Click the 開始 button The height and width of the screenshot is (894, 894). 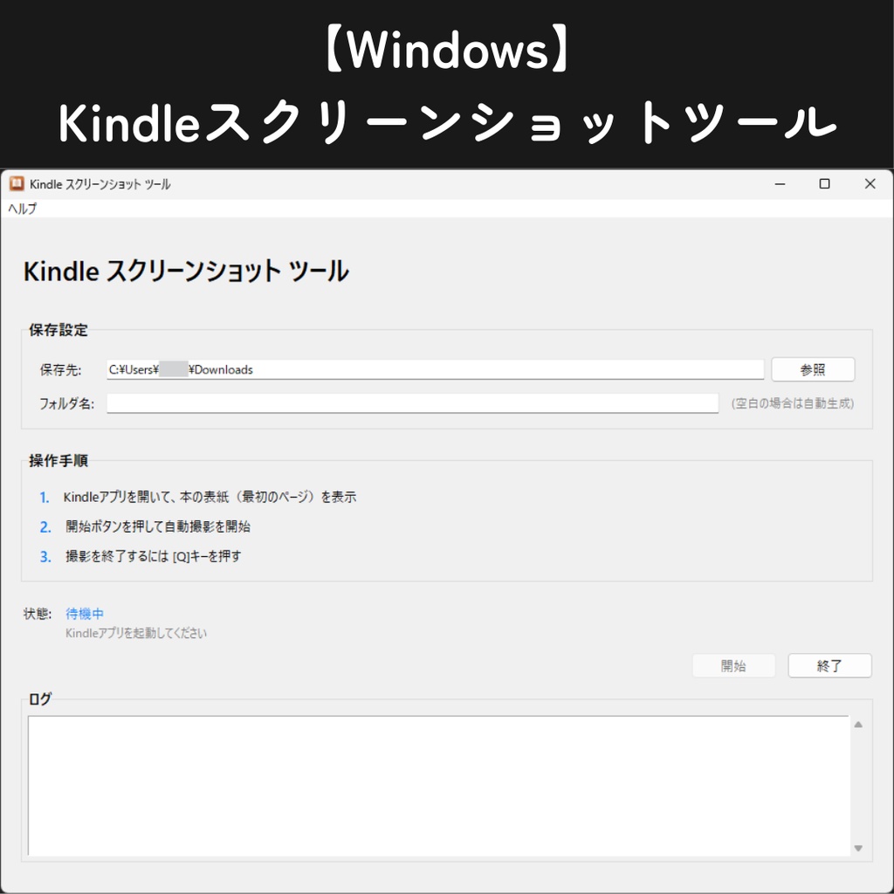tap(733, 665)
